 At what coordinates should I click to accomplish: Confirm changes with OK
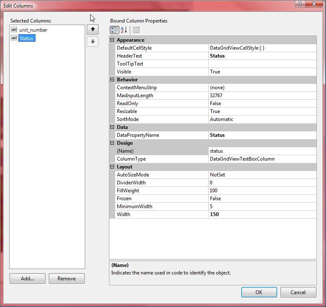click(259, 292)
